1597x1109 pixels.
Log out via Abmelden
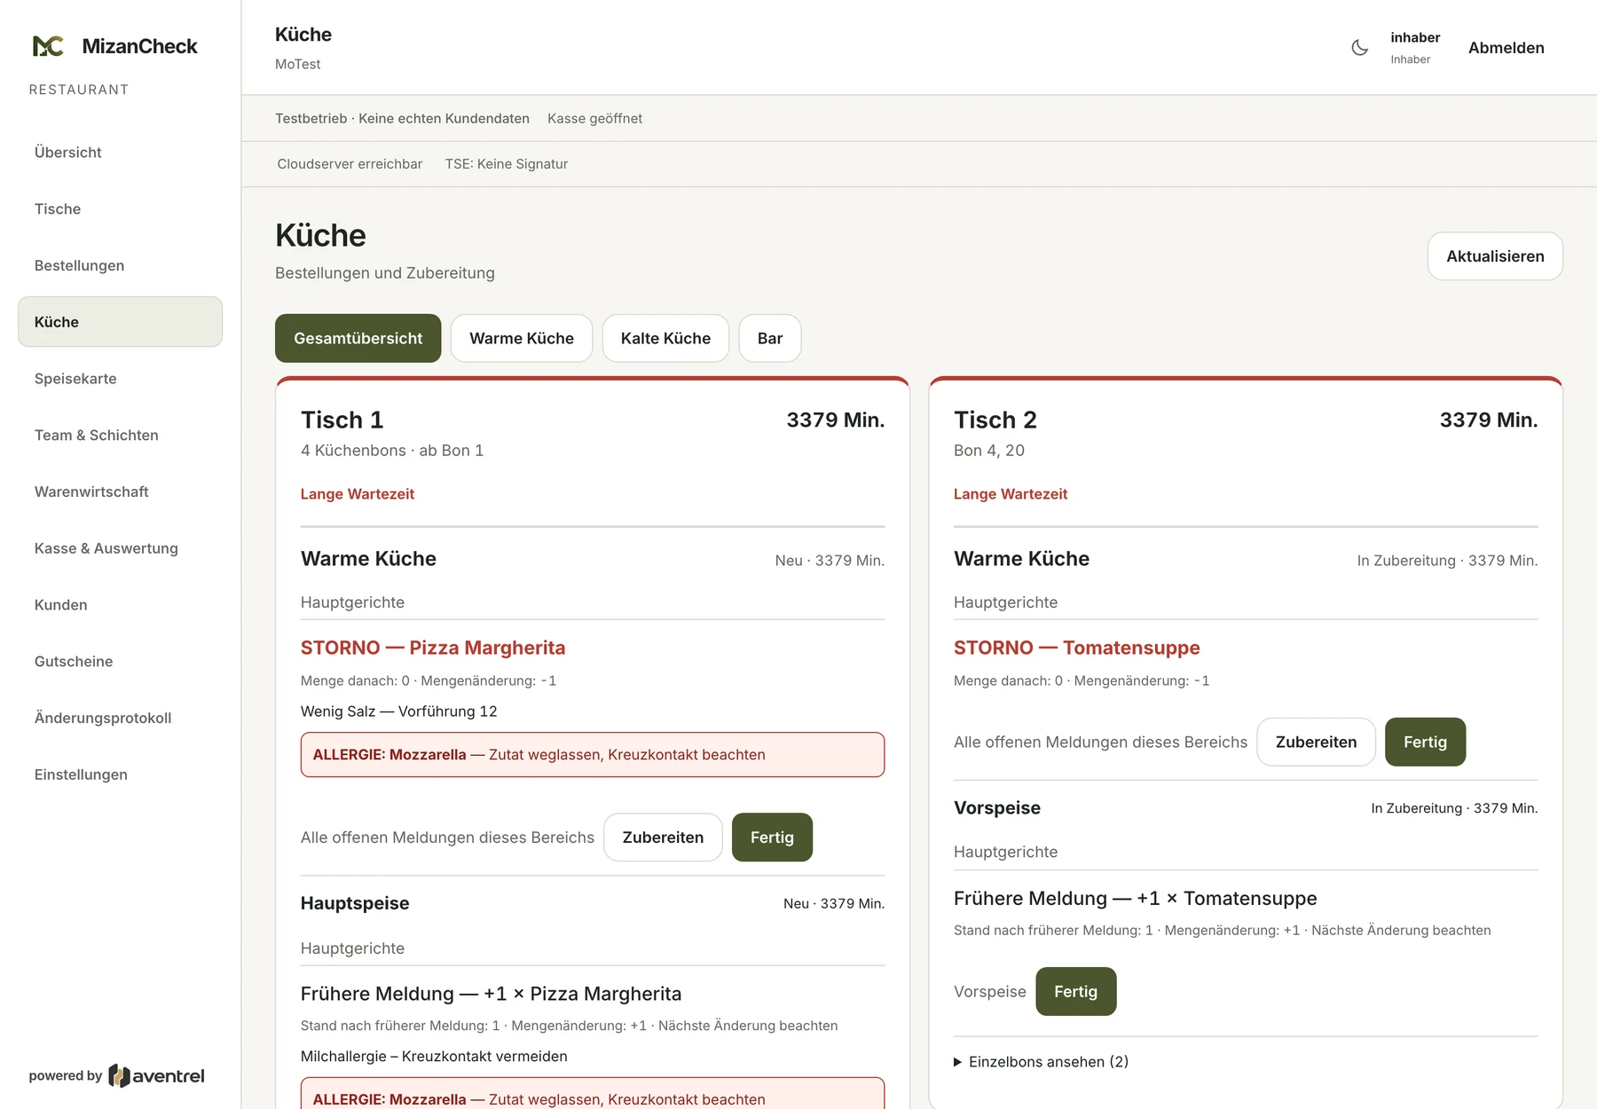click(1506, 48)
